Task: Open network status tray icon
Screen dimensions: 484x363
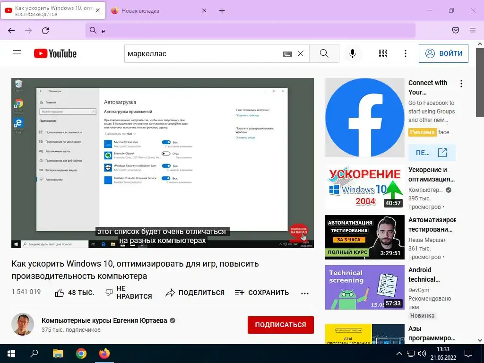Action: pyautogui.click(x=411, y=354)
